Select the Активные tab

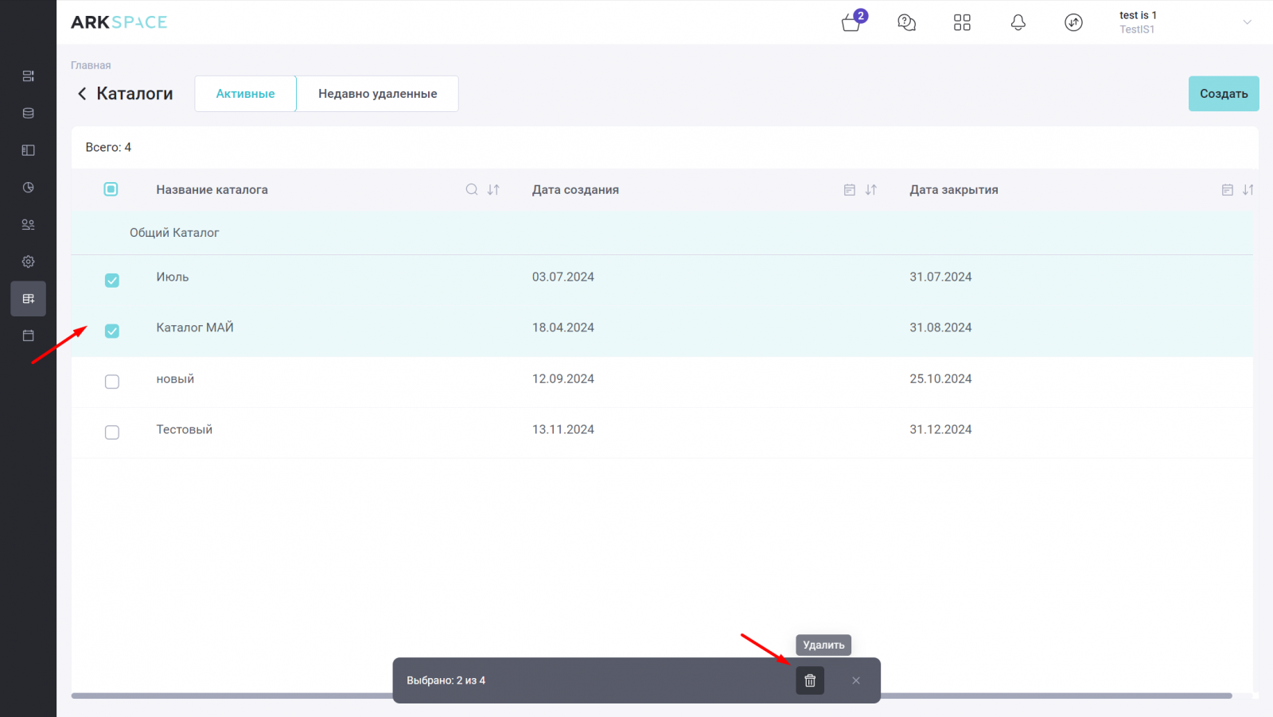245,94
